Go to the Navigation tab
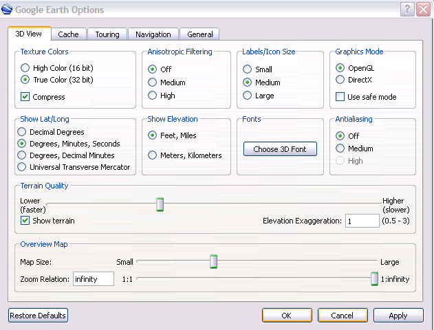Image resolution: width=434 pixels, height=330 pixels. (153, 34)
